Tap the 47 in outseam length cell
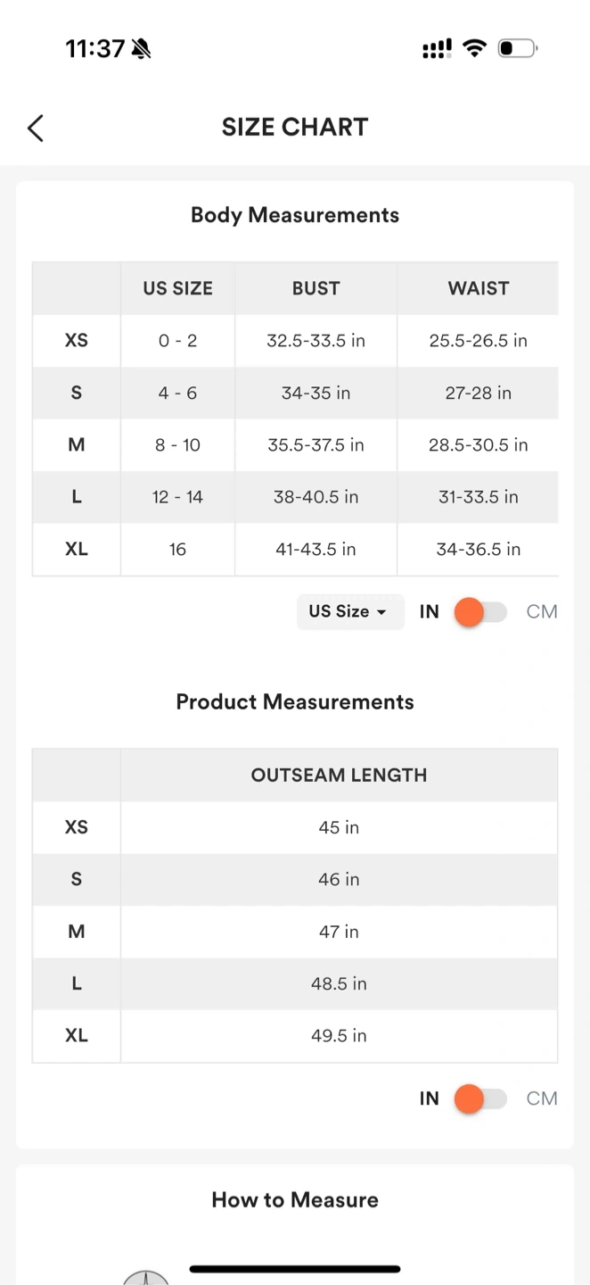 coord(339,932)
